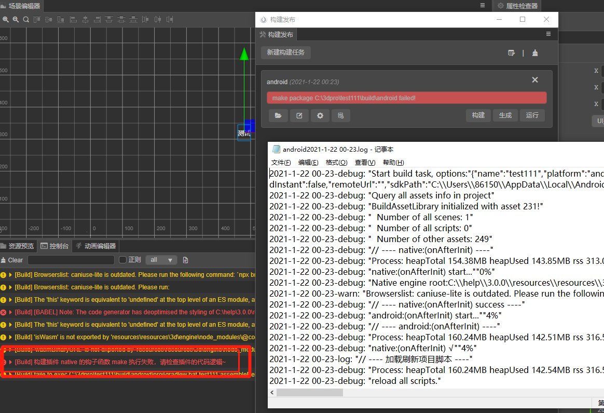Select the 属性检查器 inspector tab
This screenshot has height=413, width=604.
point(517,6)
